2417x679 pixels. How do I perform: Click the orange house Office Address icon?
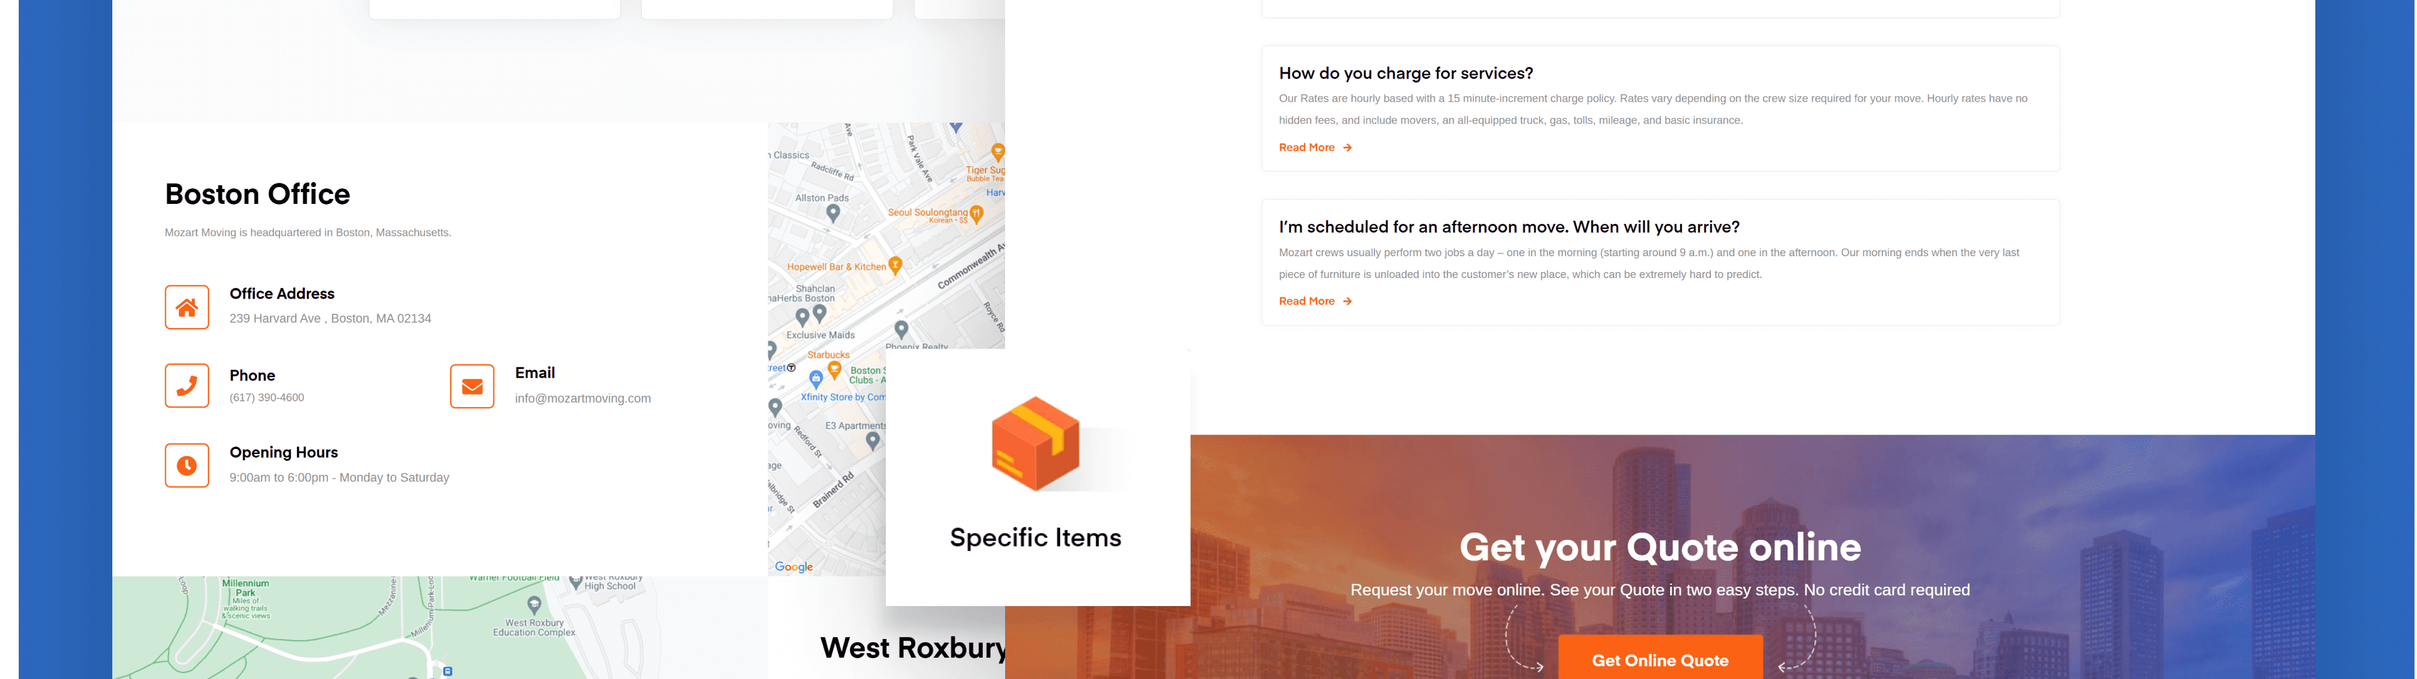pos(187,307)
